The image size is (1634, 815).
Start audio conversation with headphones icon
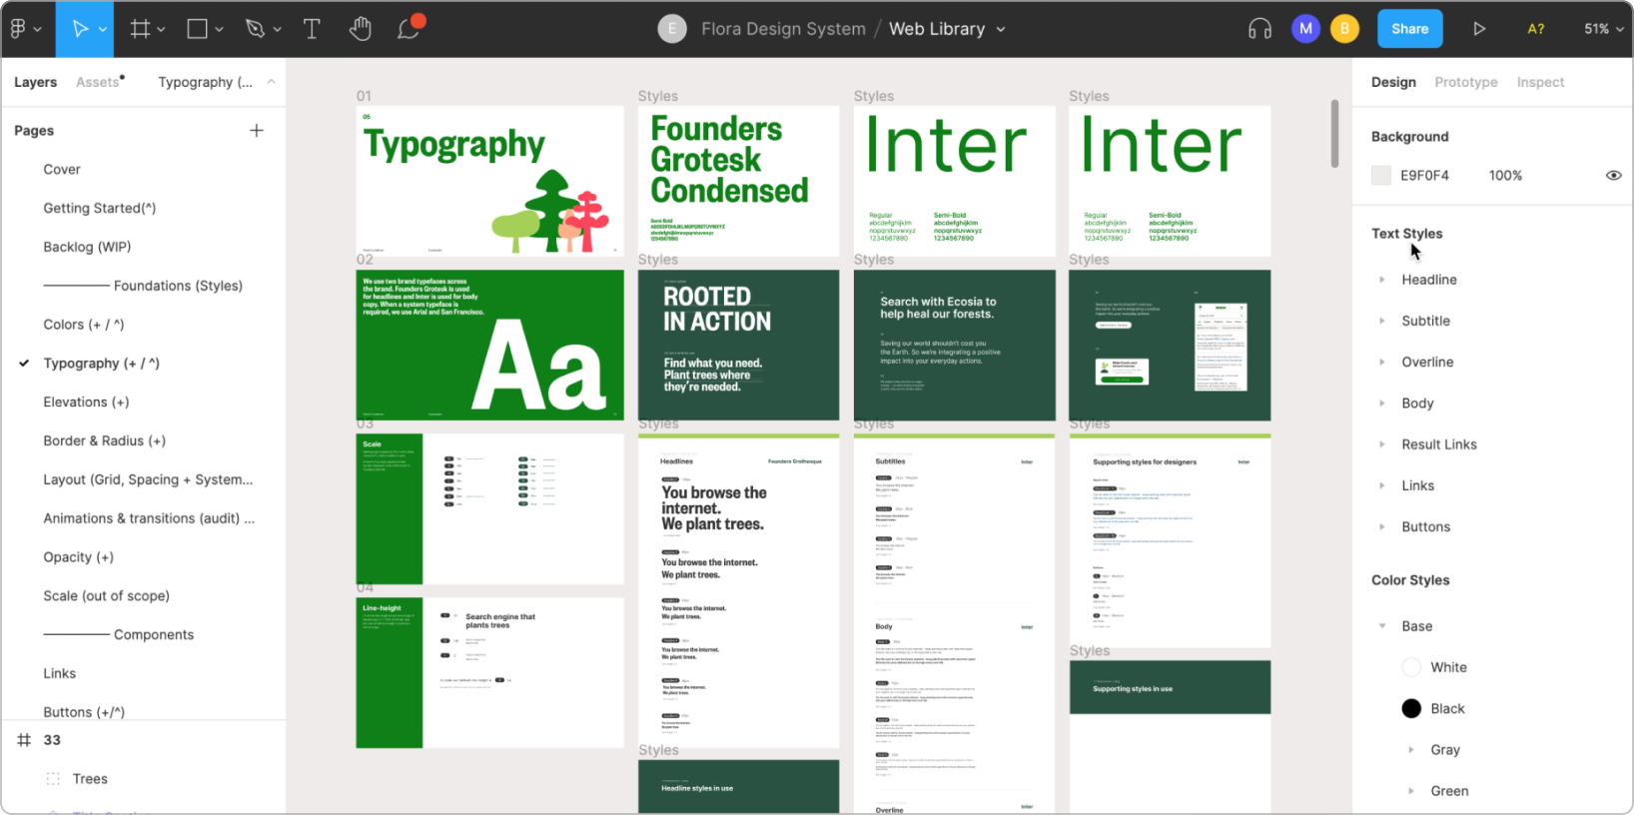tap(1259, 29)
